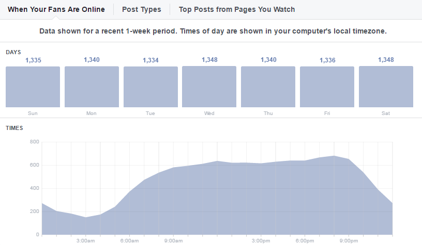Pick the Thursday bar in Days chart
Viewport: 422px width, 245px height.
(268, 87)
